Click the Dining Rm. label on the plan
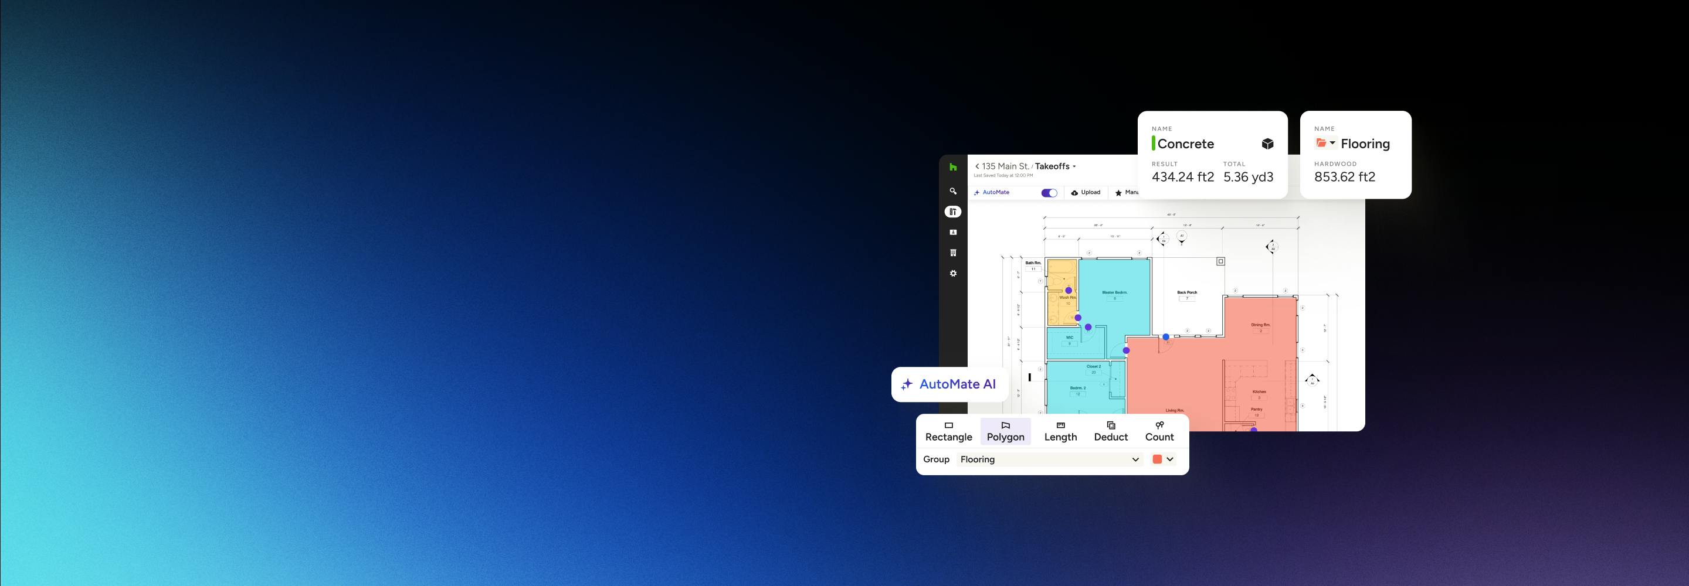 (1260, 325)
